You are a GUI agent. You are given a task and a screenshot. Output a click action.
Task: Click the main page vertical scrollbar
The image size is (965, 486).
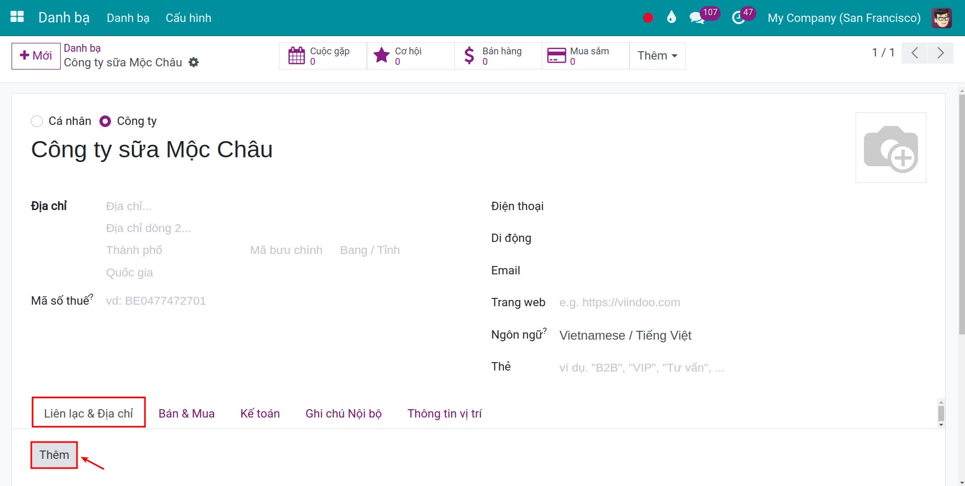tap(961, 214)
